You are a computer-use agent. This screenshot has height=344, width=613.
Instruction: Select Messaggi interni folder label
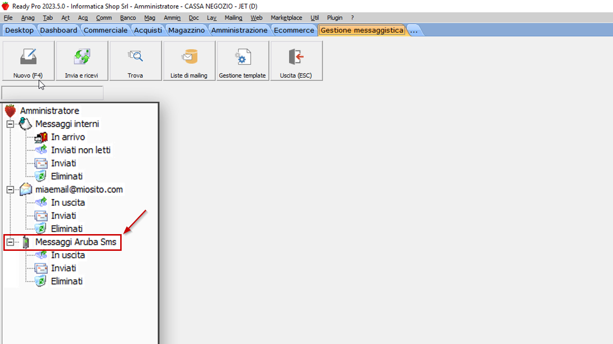[x=67, y=124]
